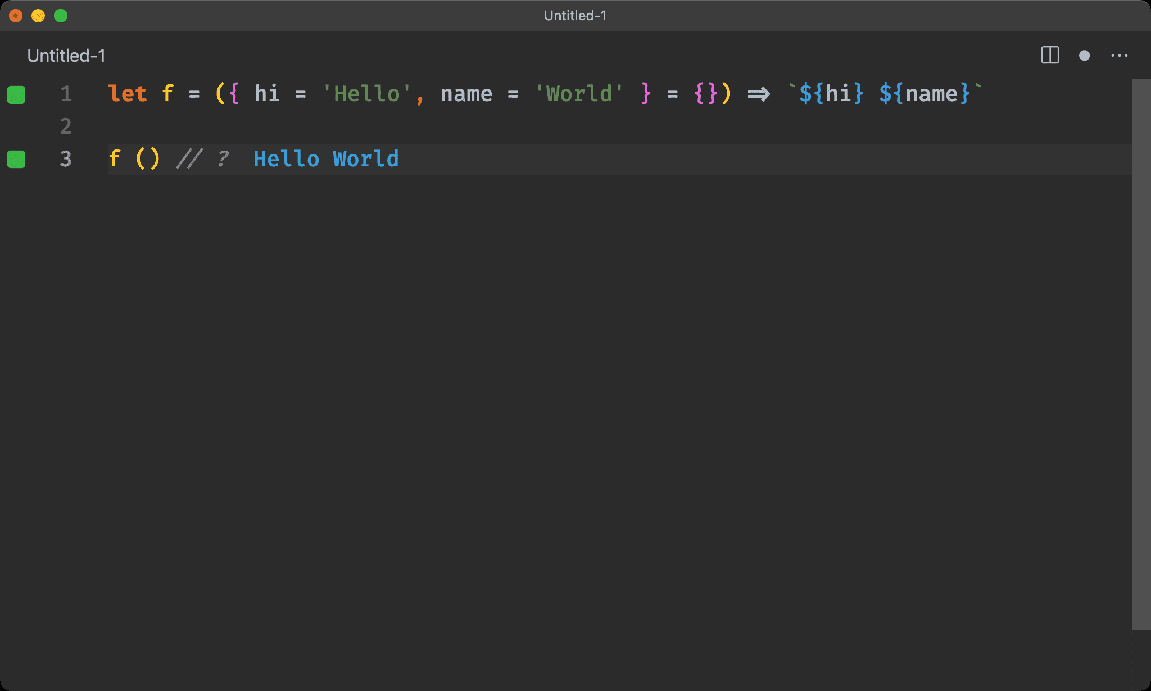This screenshot has width=1151, height=691.
Task: Click the Untitled-1 window title text
Action: click(x=575, y=16)
